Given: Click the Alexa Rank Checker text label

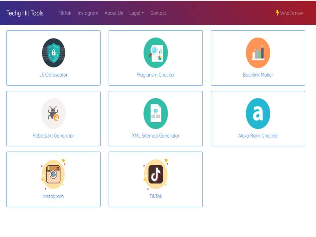Looking at the screenshot, I should coord(258,135).
